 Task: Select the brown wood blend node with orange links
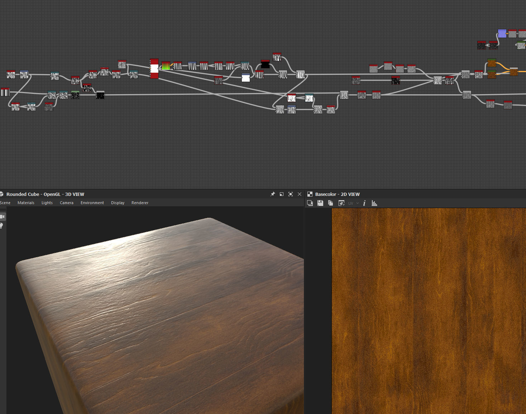pos(514,71)
